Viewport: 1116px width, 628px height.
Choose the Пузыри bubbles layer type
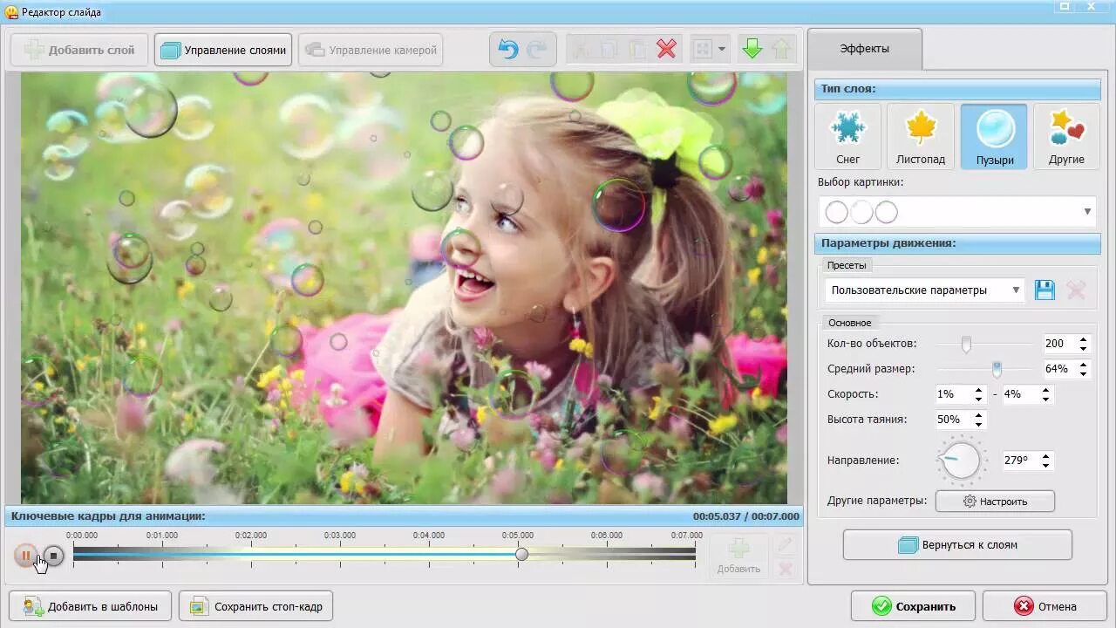(x=994, y=137)
